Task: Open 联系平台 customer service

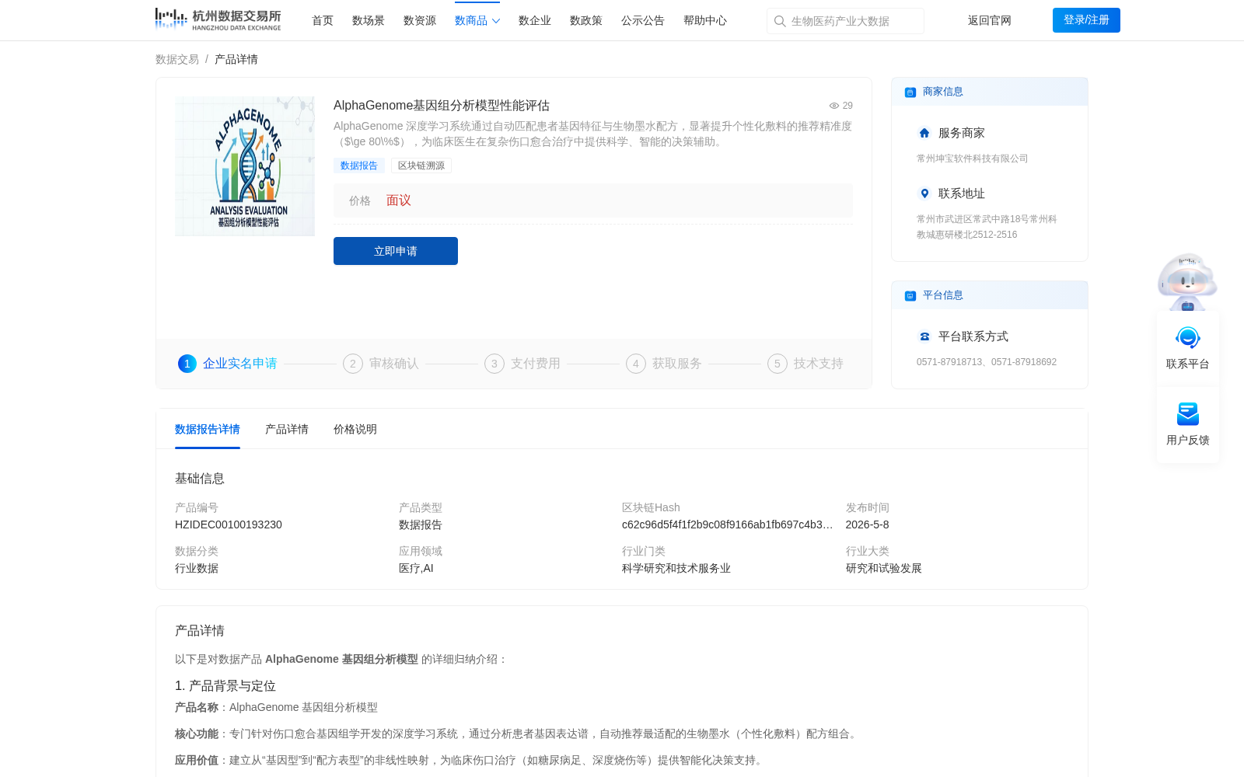Action: tap(1188, 347)
